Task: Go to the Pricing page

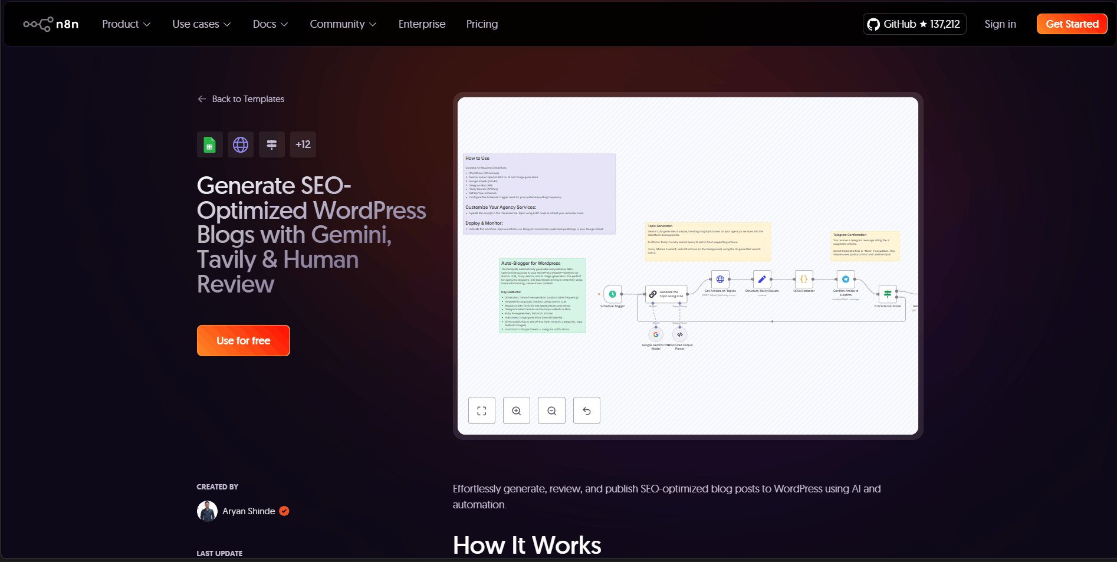Action: (482, 24)
